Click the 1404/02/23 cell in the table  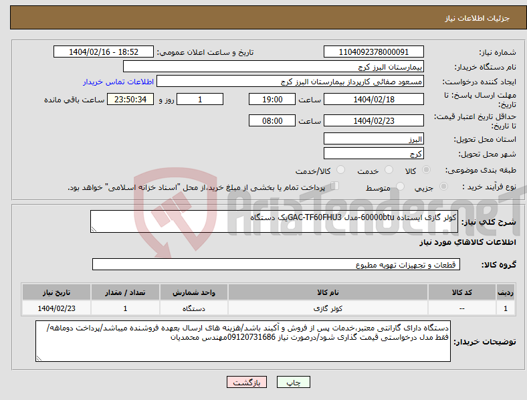pyautogui.click(x=56, y=308)
